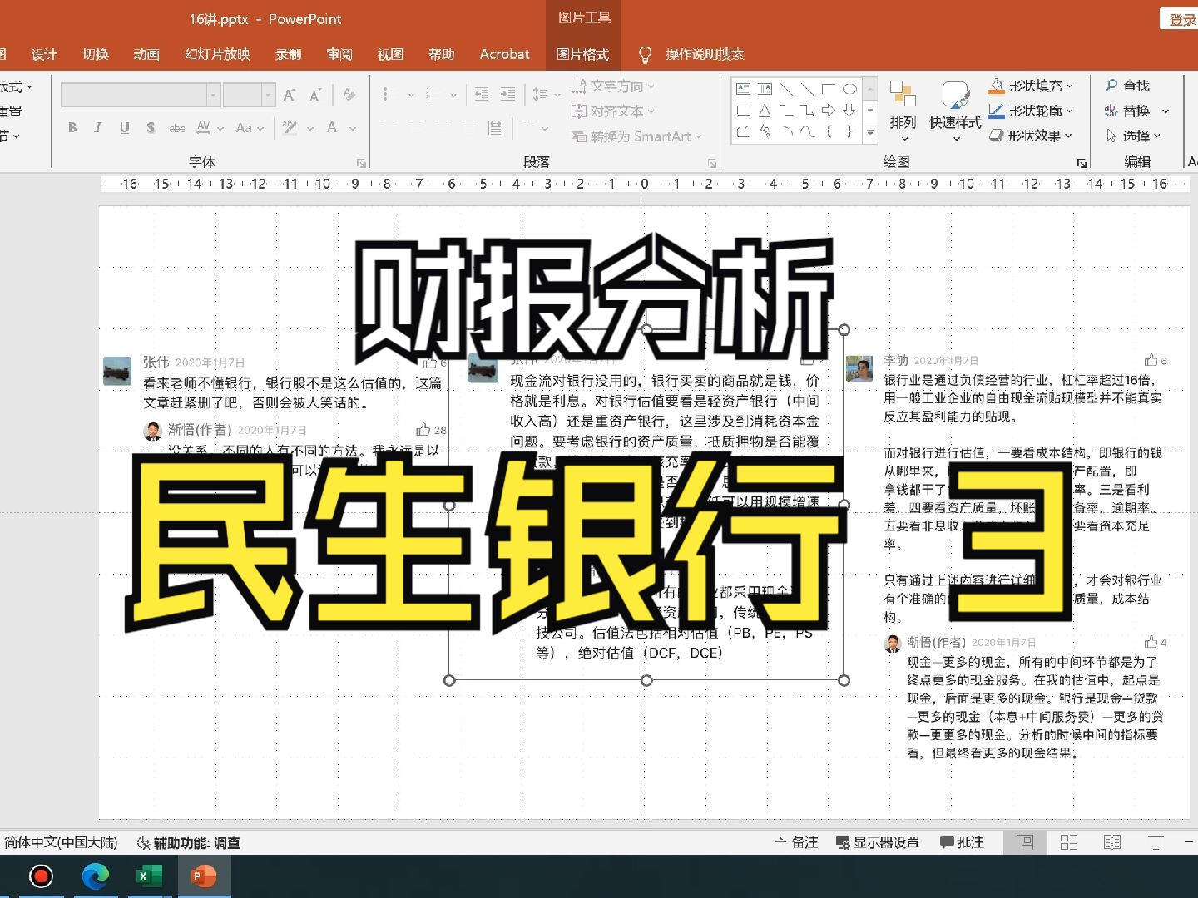This screenshot has width=1198, height=898.
Task: Select the down block arrow shape
Action: [849, 110]
